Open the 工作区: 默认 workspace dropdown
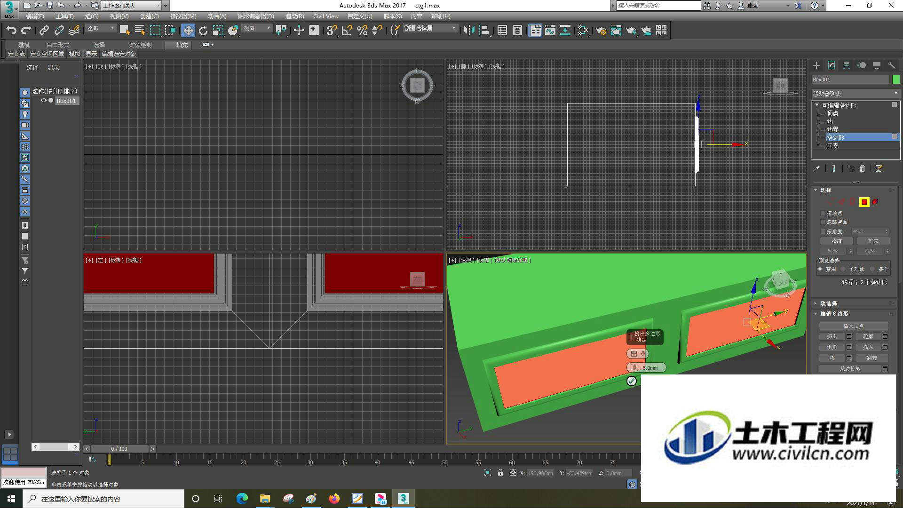Viewport: 903px width, 509px height. 132,6
